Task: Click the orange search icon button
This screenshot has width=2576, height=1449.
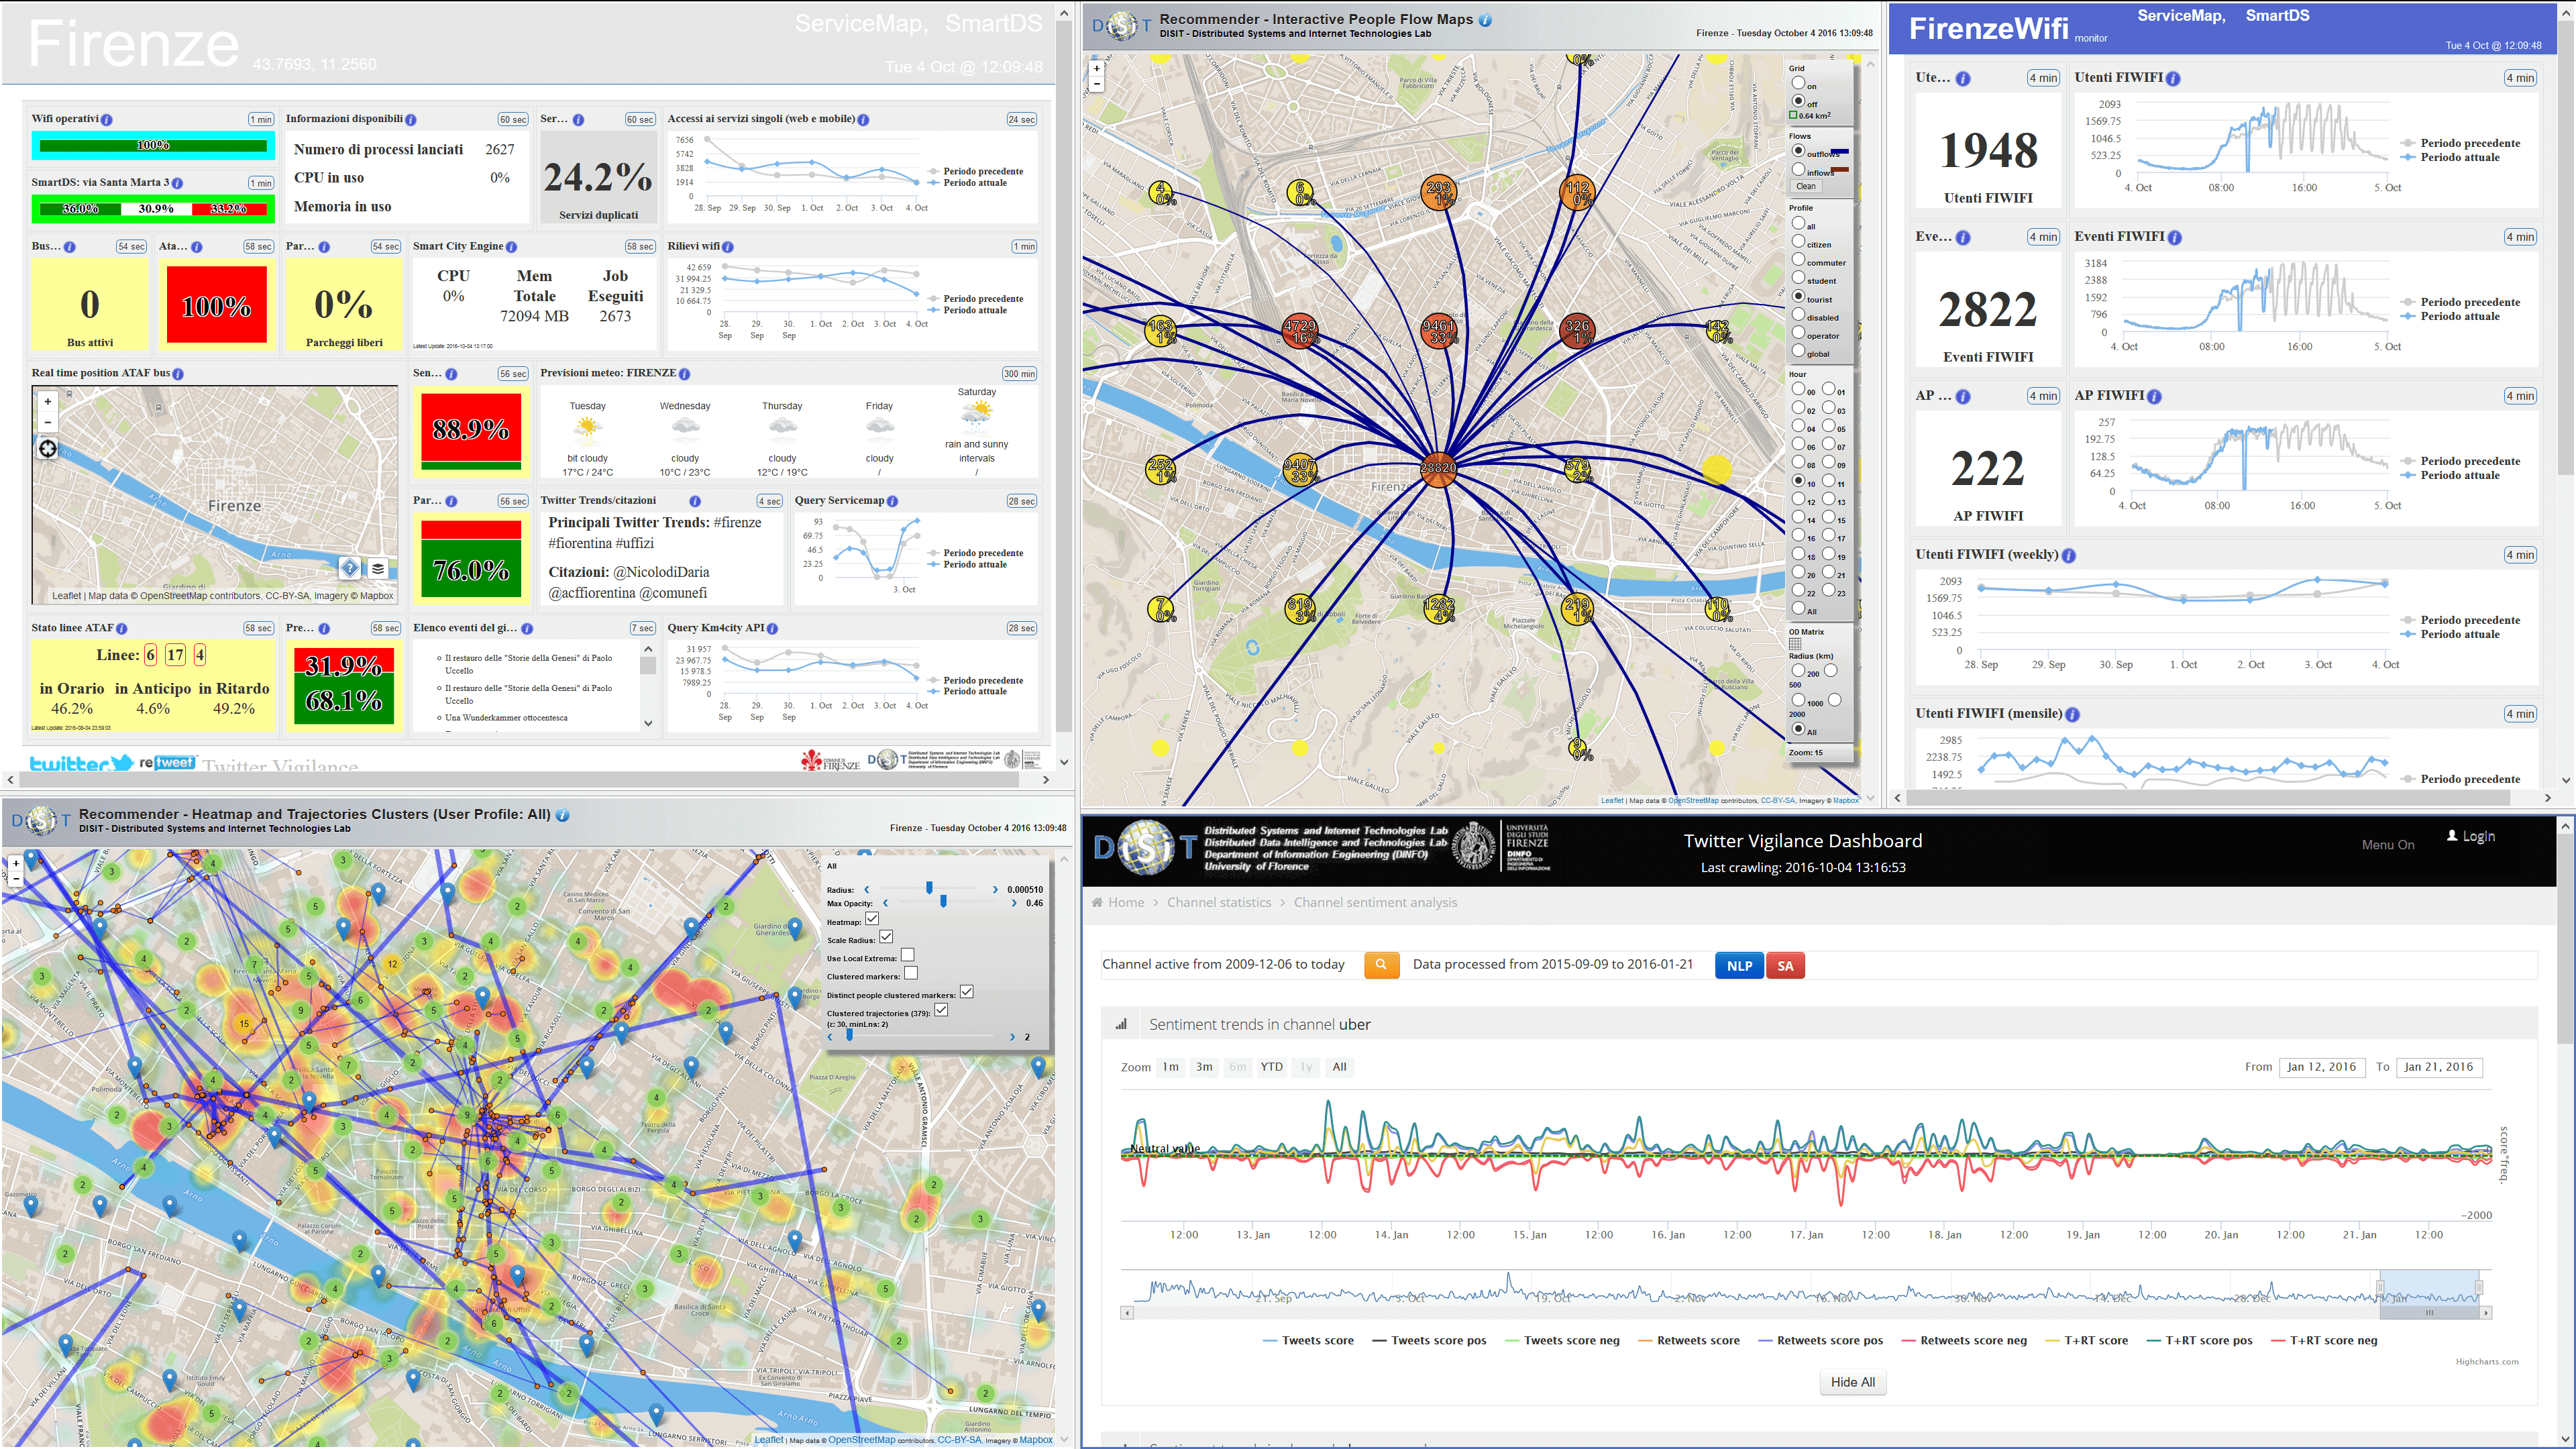Action: click(1381, 965)
